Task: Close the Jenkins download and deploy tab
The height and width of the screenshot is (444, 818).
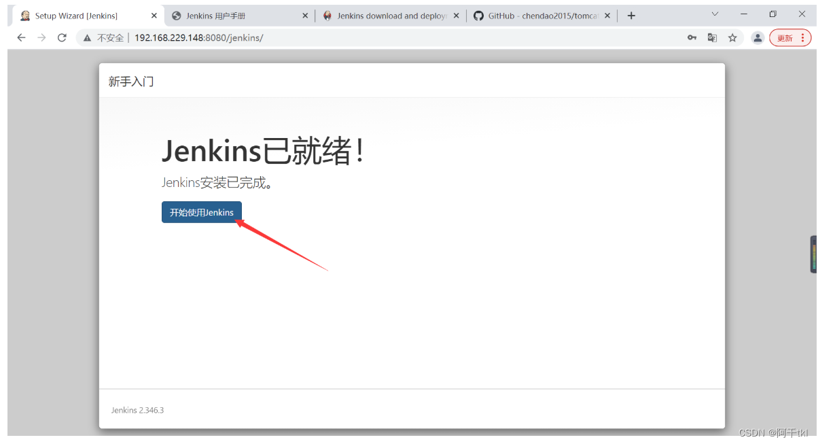Action: pyautogui.click(x=456, y=16)
